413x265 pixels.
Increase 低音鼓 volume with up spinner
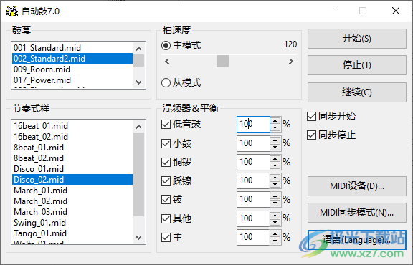point(275,121)
